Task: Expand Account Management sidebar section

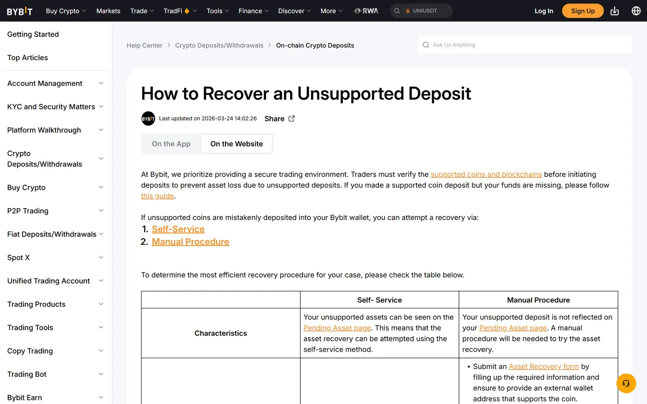Action: tap(55, 83)
